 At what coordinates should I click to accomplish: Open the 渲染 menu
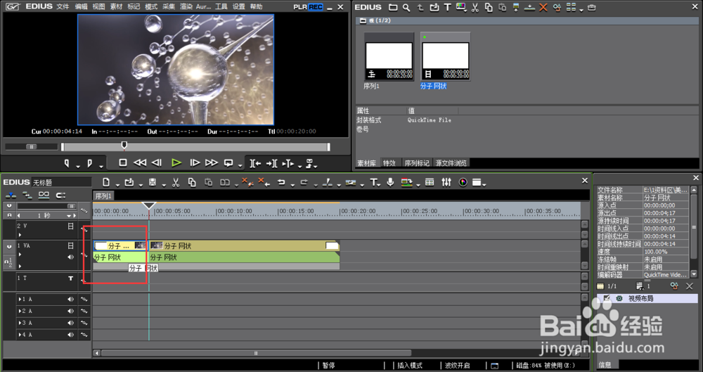pos(186,7)
